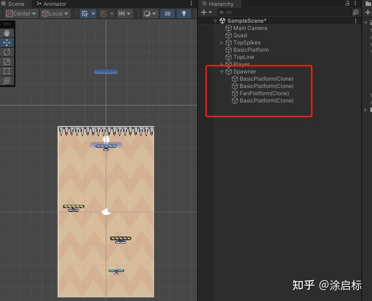Select the last BasicPlatform(Clone) child
Image resolution: width=372 pixels, height=301 pixels.
click(266, 101)
